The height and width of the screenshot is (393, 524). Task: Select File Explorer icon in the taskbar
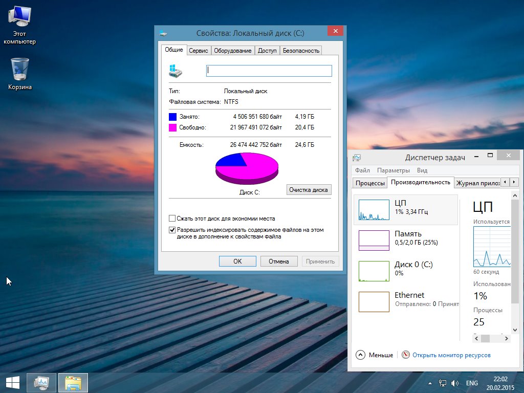(x=73, y=382)
